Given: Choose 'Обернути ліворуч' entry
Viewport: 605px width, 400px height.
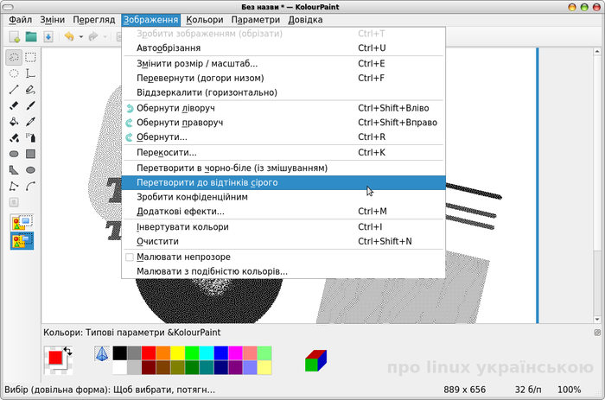Looking at the screenshot, I should pyautogui.click(x=283, y=108).
